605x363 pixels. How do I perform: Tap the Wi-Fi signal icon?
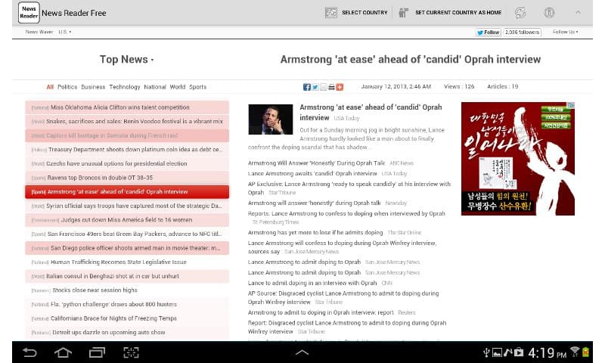coord(575,352)
